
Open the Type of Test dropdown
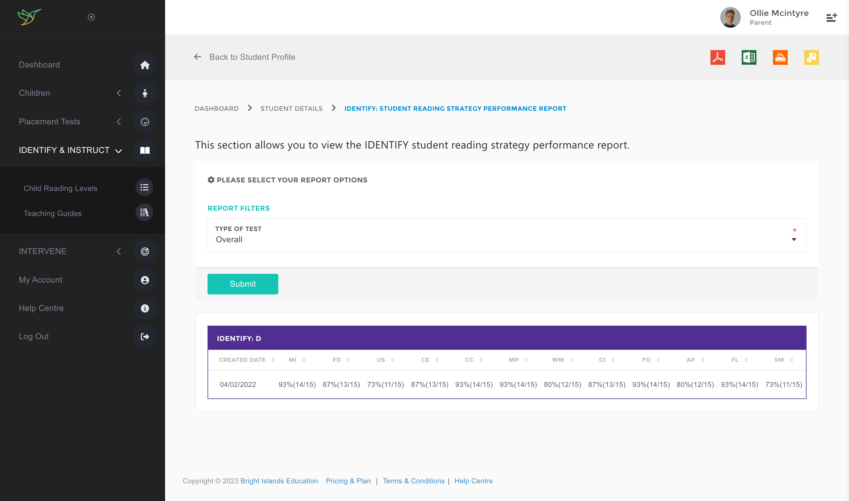point(506,236)
